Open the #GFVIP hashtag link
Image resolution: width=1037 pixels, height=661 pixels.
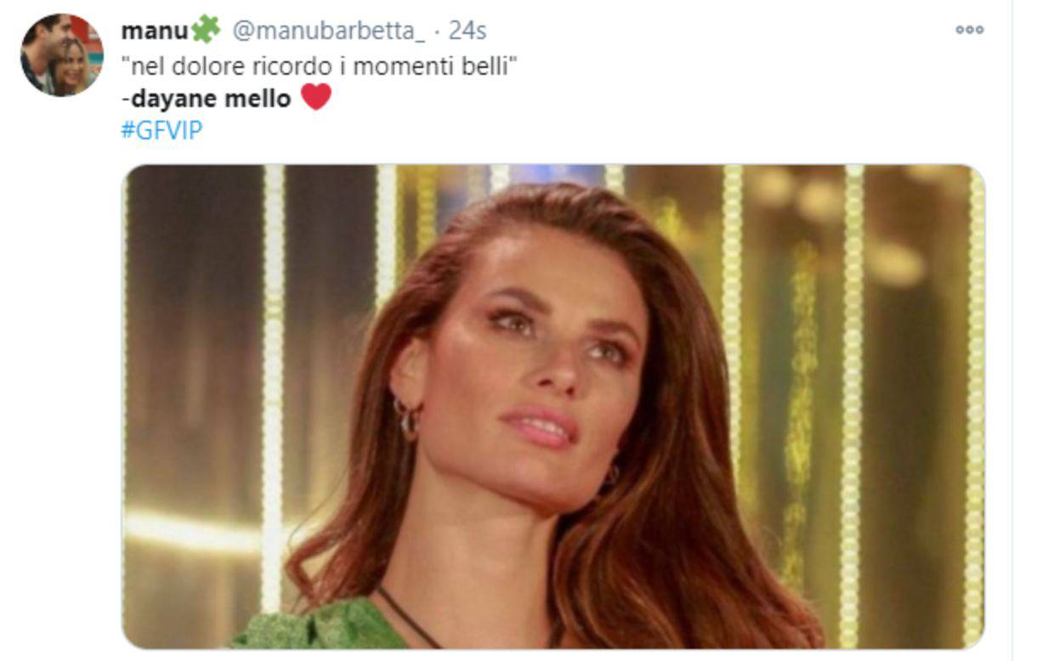161,131
